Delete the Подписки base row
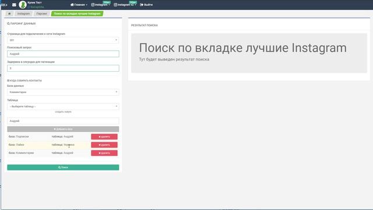The image size is (373, 210). [104, 136]
